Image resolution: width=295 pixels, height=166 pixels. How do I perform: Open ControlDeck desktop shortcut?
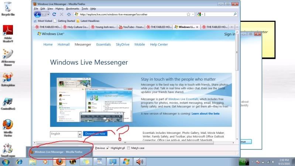(8, 104)
